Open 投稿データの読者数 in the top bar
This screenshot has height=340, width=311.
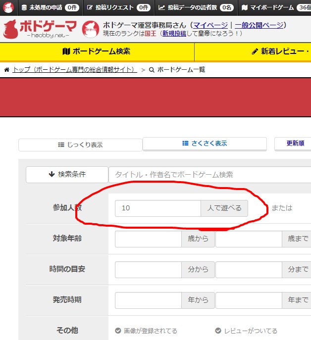click(x=196, y=7)
